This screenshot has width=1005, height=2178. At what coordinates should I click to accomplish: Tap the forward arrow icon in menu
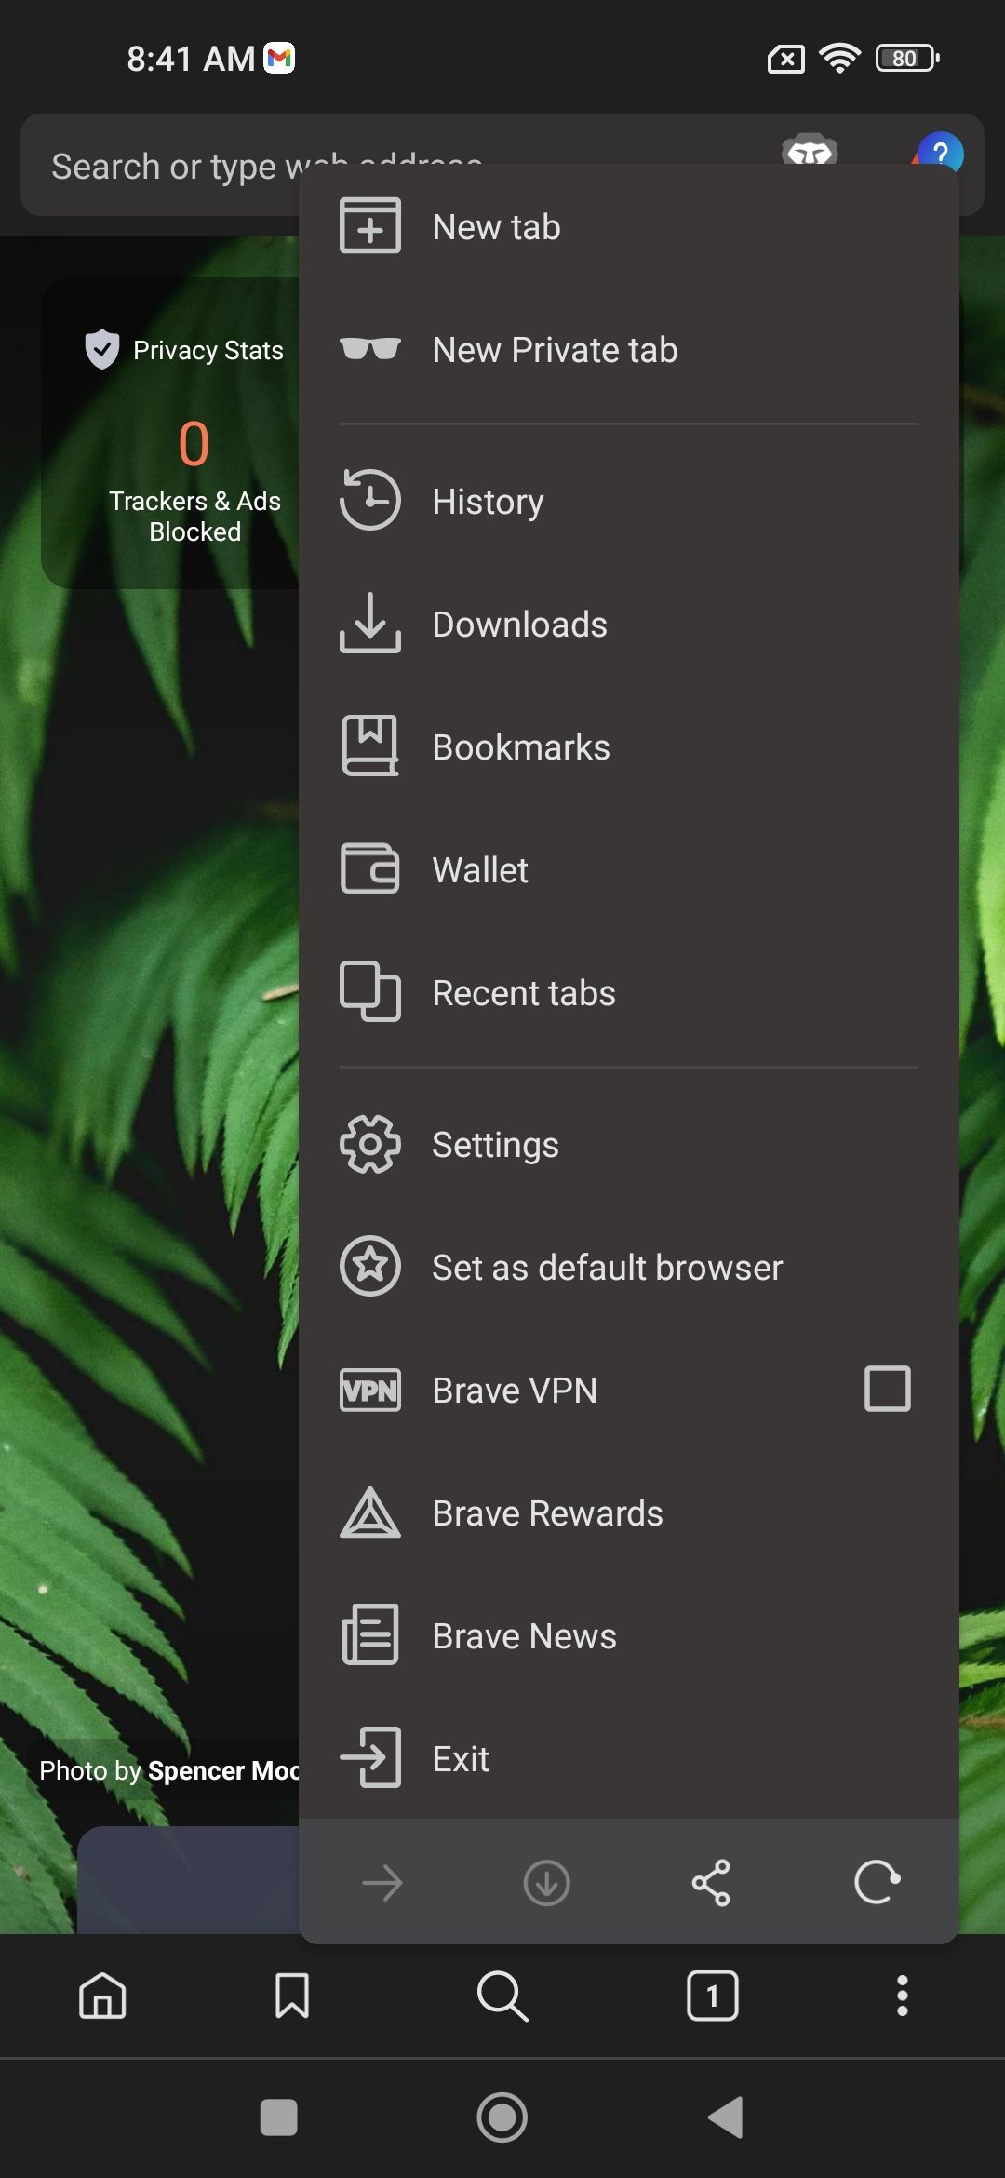pos(382,1883)
